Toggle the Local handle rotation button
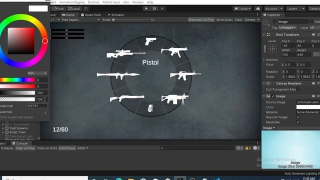The height and width of the screenshot is (180, 320). coord(74,8)
